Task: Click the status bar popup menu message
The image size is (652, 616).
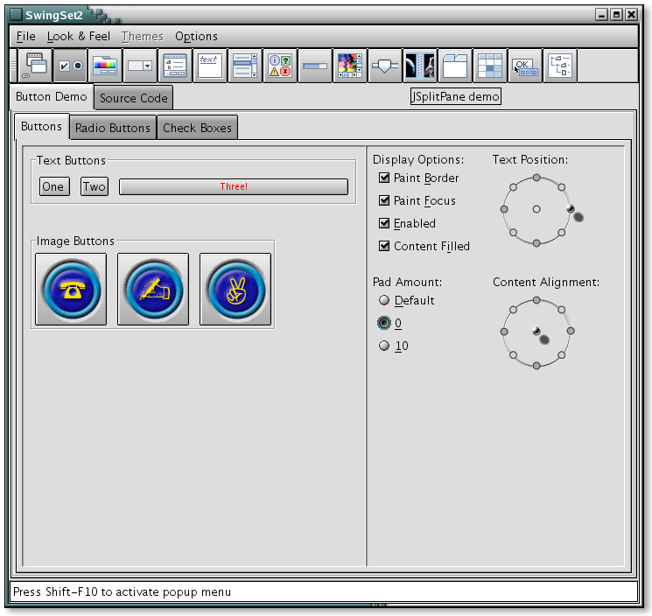Action: (122, 591)
